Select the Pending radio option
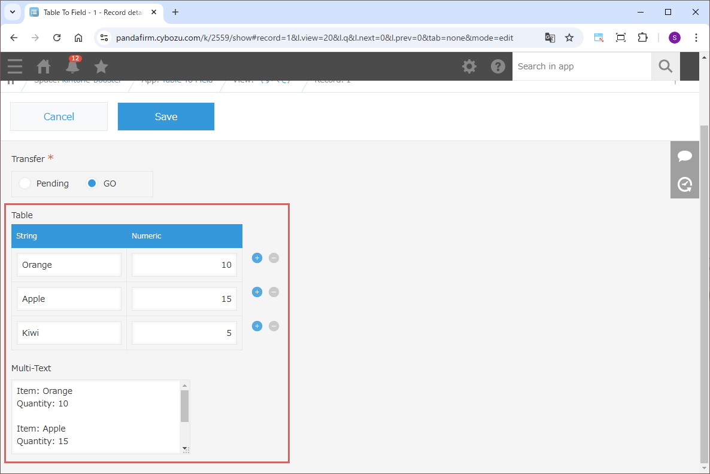This screenshot has height=474, width=710. point(25,184)
